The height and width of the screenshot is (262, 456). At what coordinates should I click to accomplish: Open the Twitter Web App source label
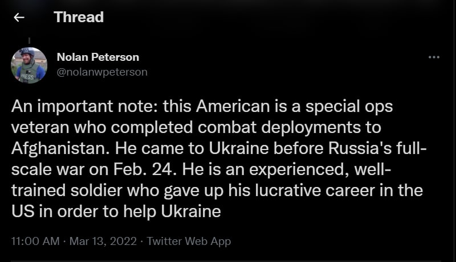(x=189, y=241)
